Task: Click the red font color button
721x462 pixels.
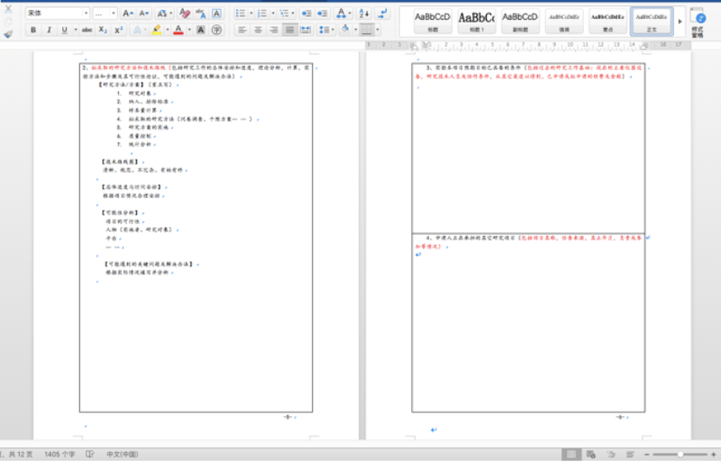Action: 178,30
